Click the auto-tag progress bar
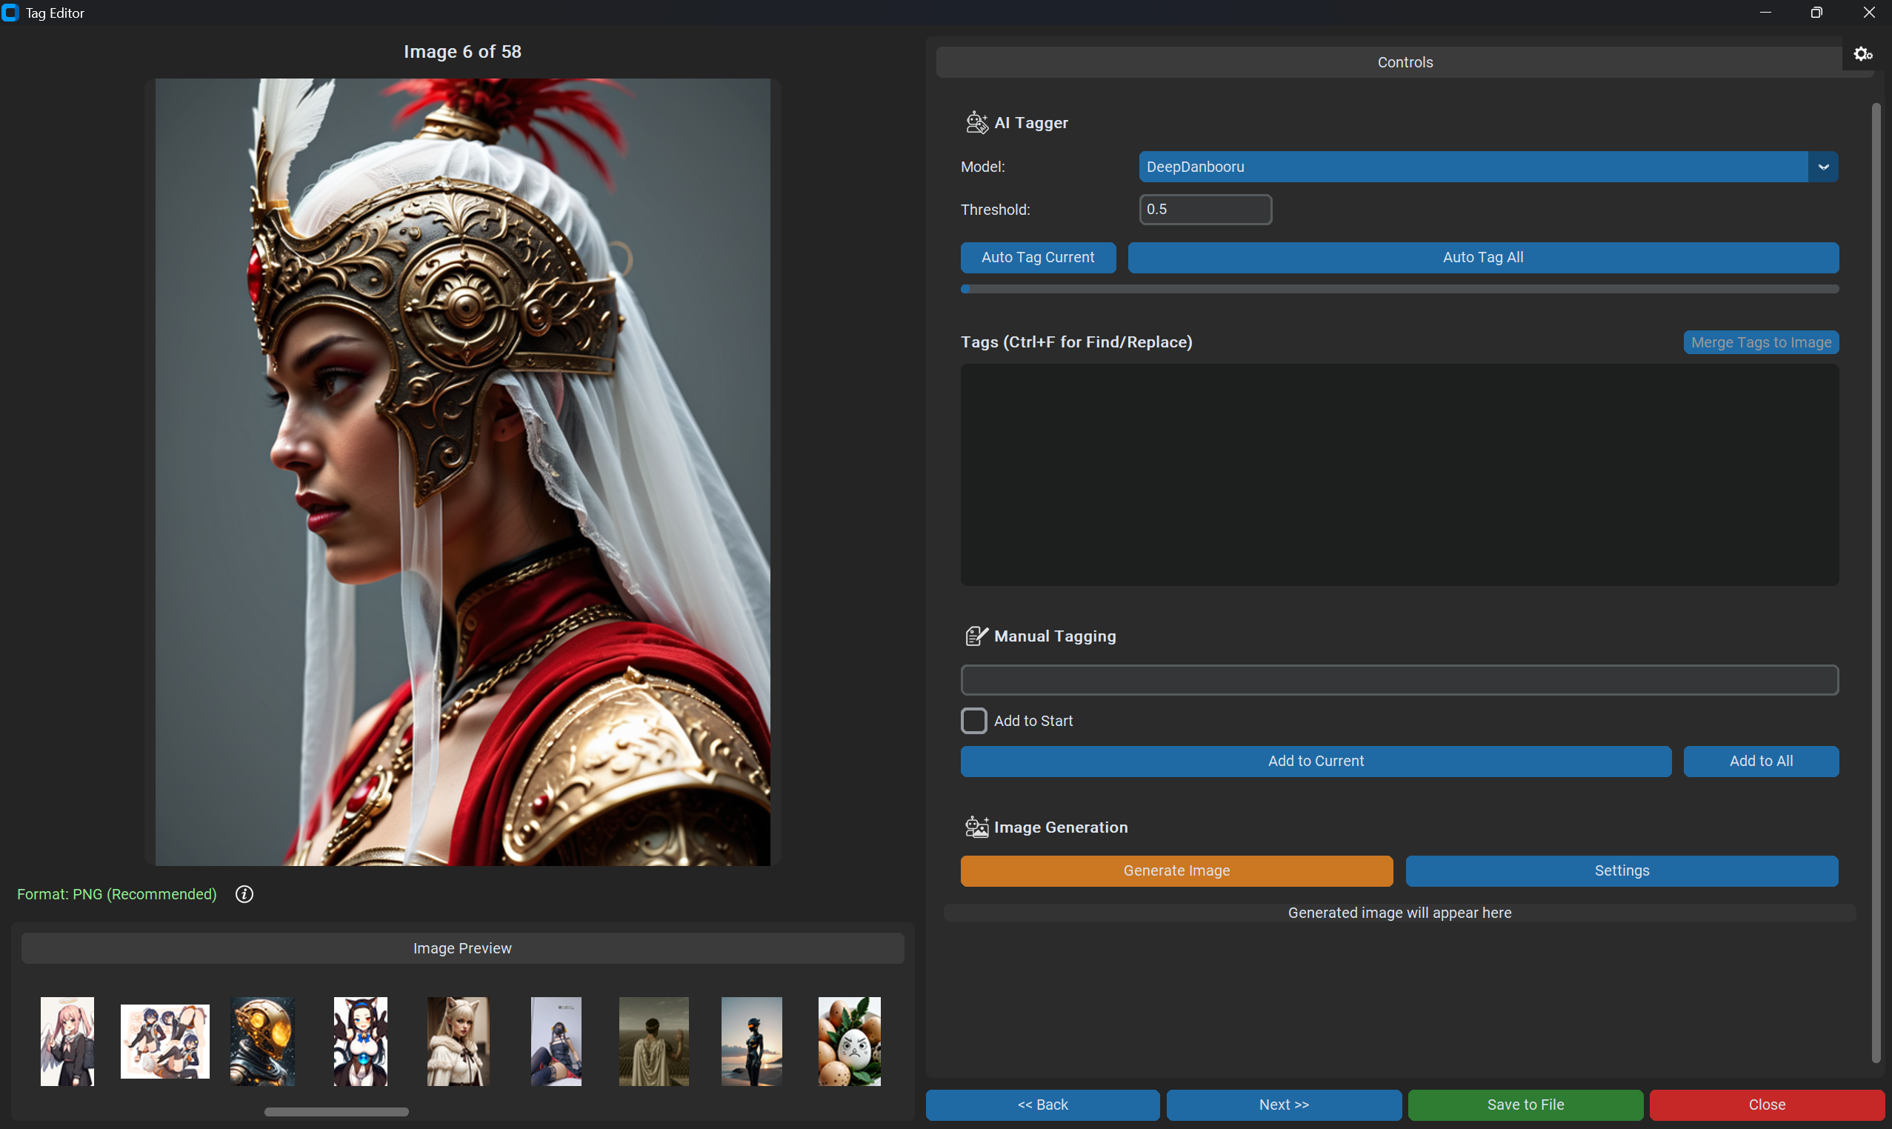 tap(1399, 289)
